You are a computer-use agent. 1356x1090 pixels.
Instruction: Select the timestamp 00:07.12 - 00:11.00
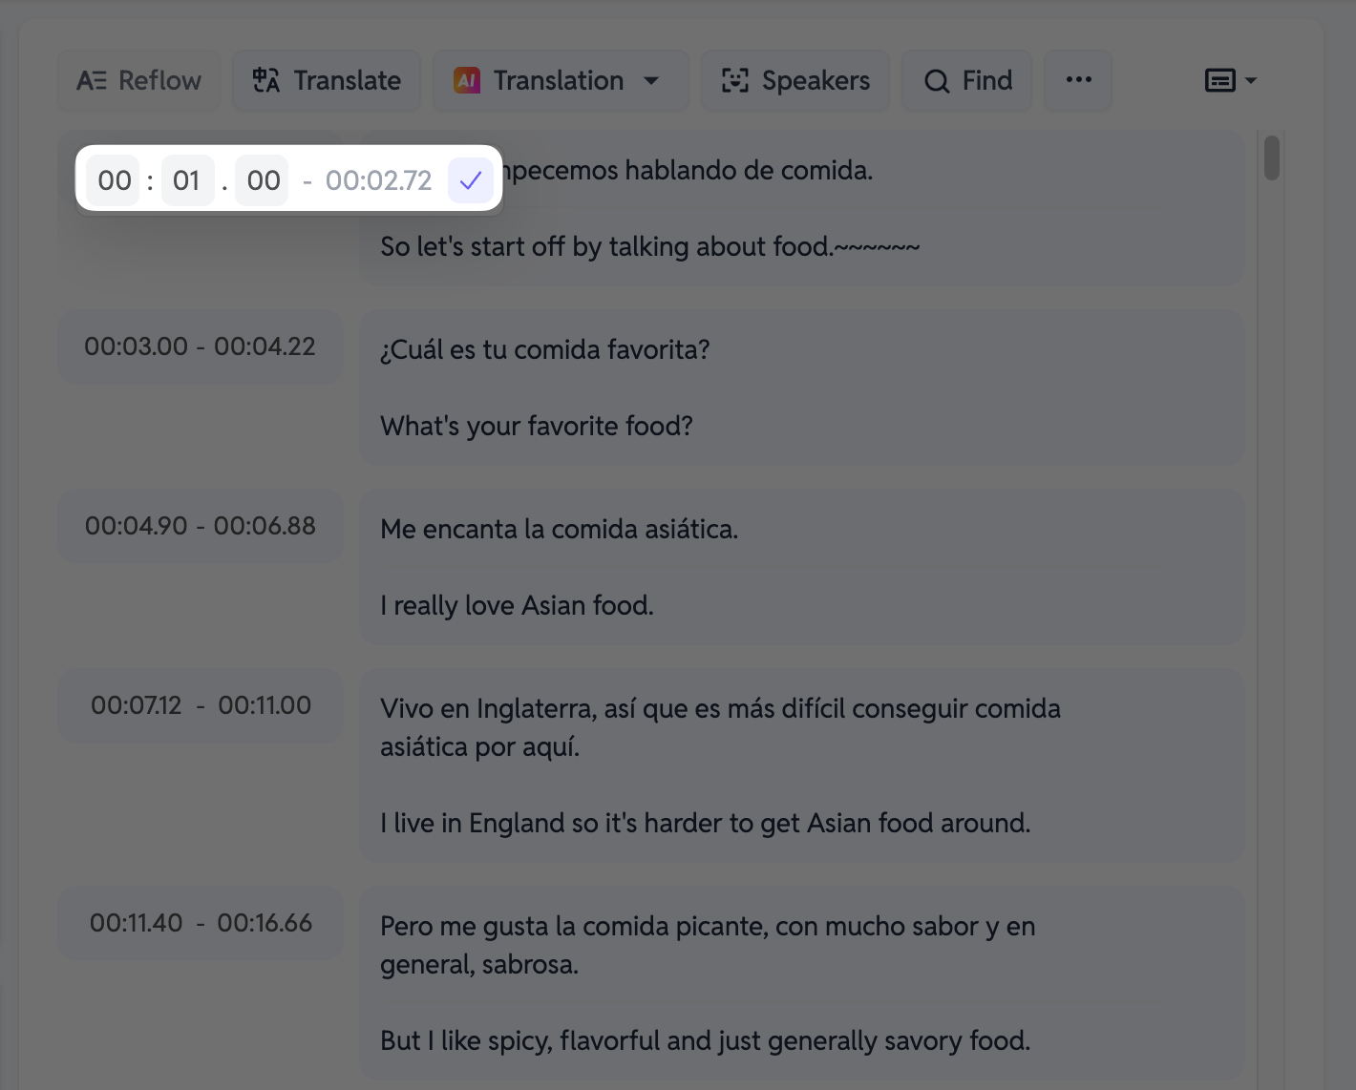click(201, 705)
